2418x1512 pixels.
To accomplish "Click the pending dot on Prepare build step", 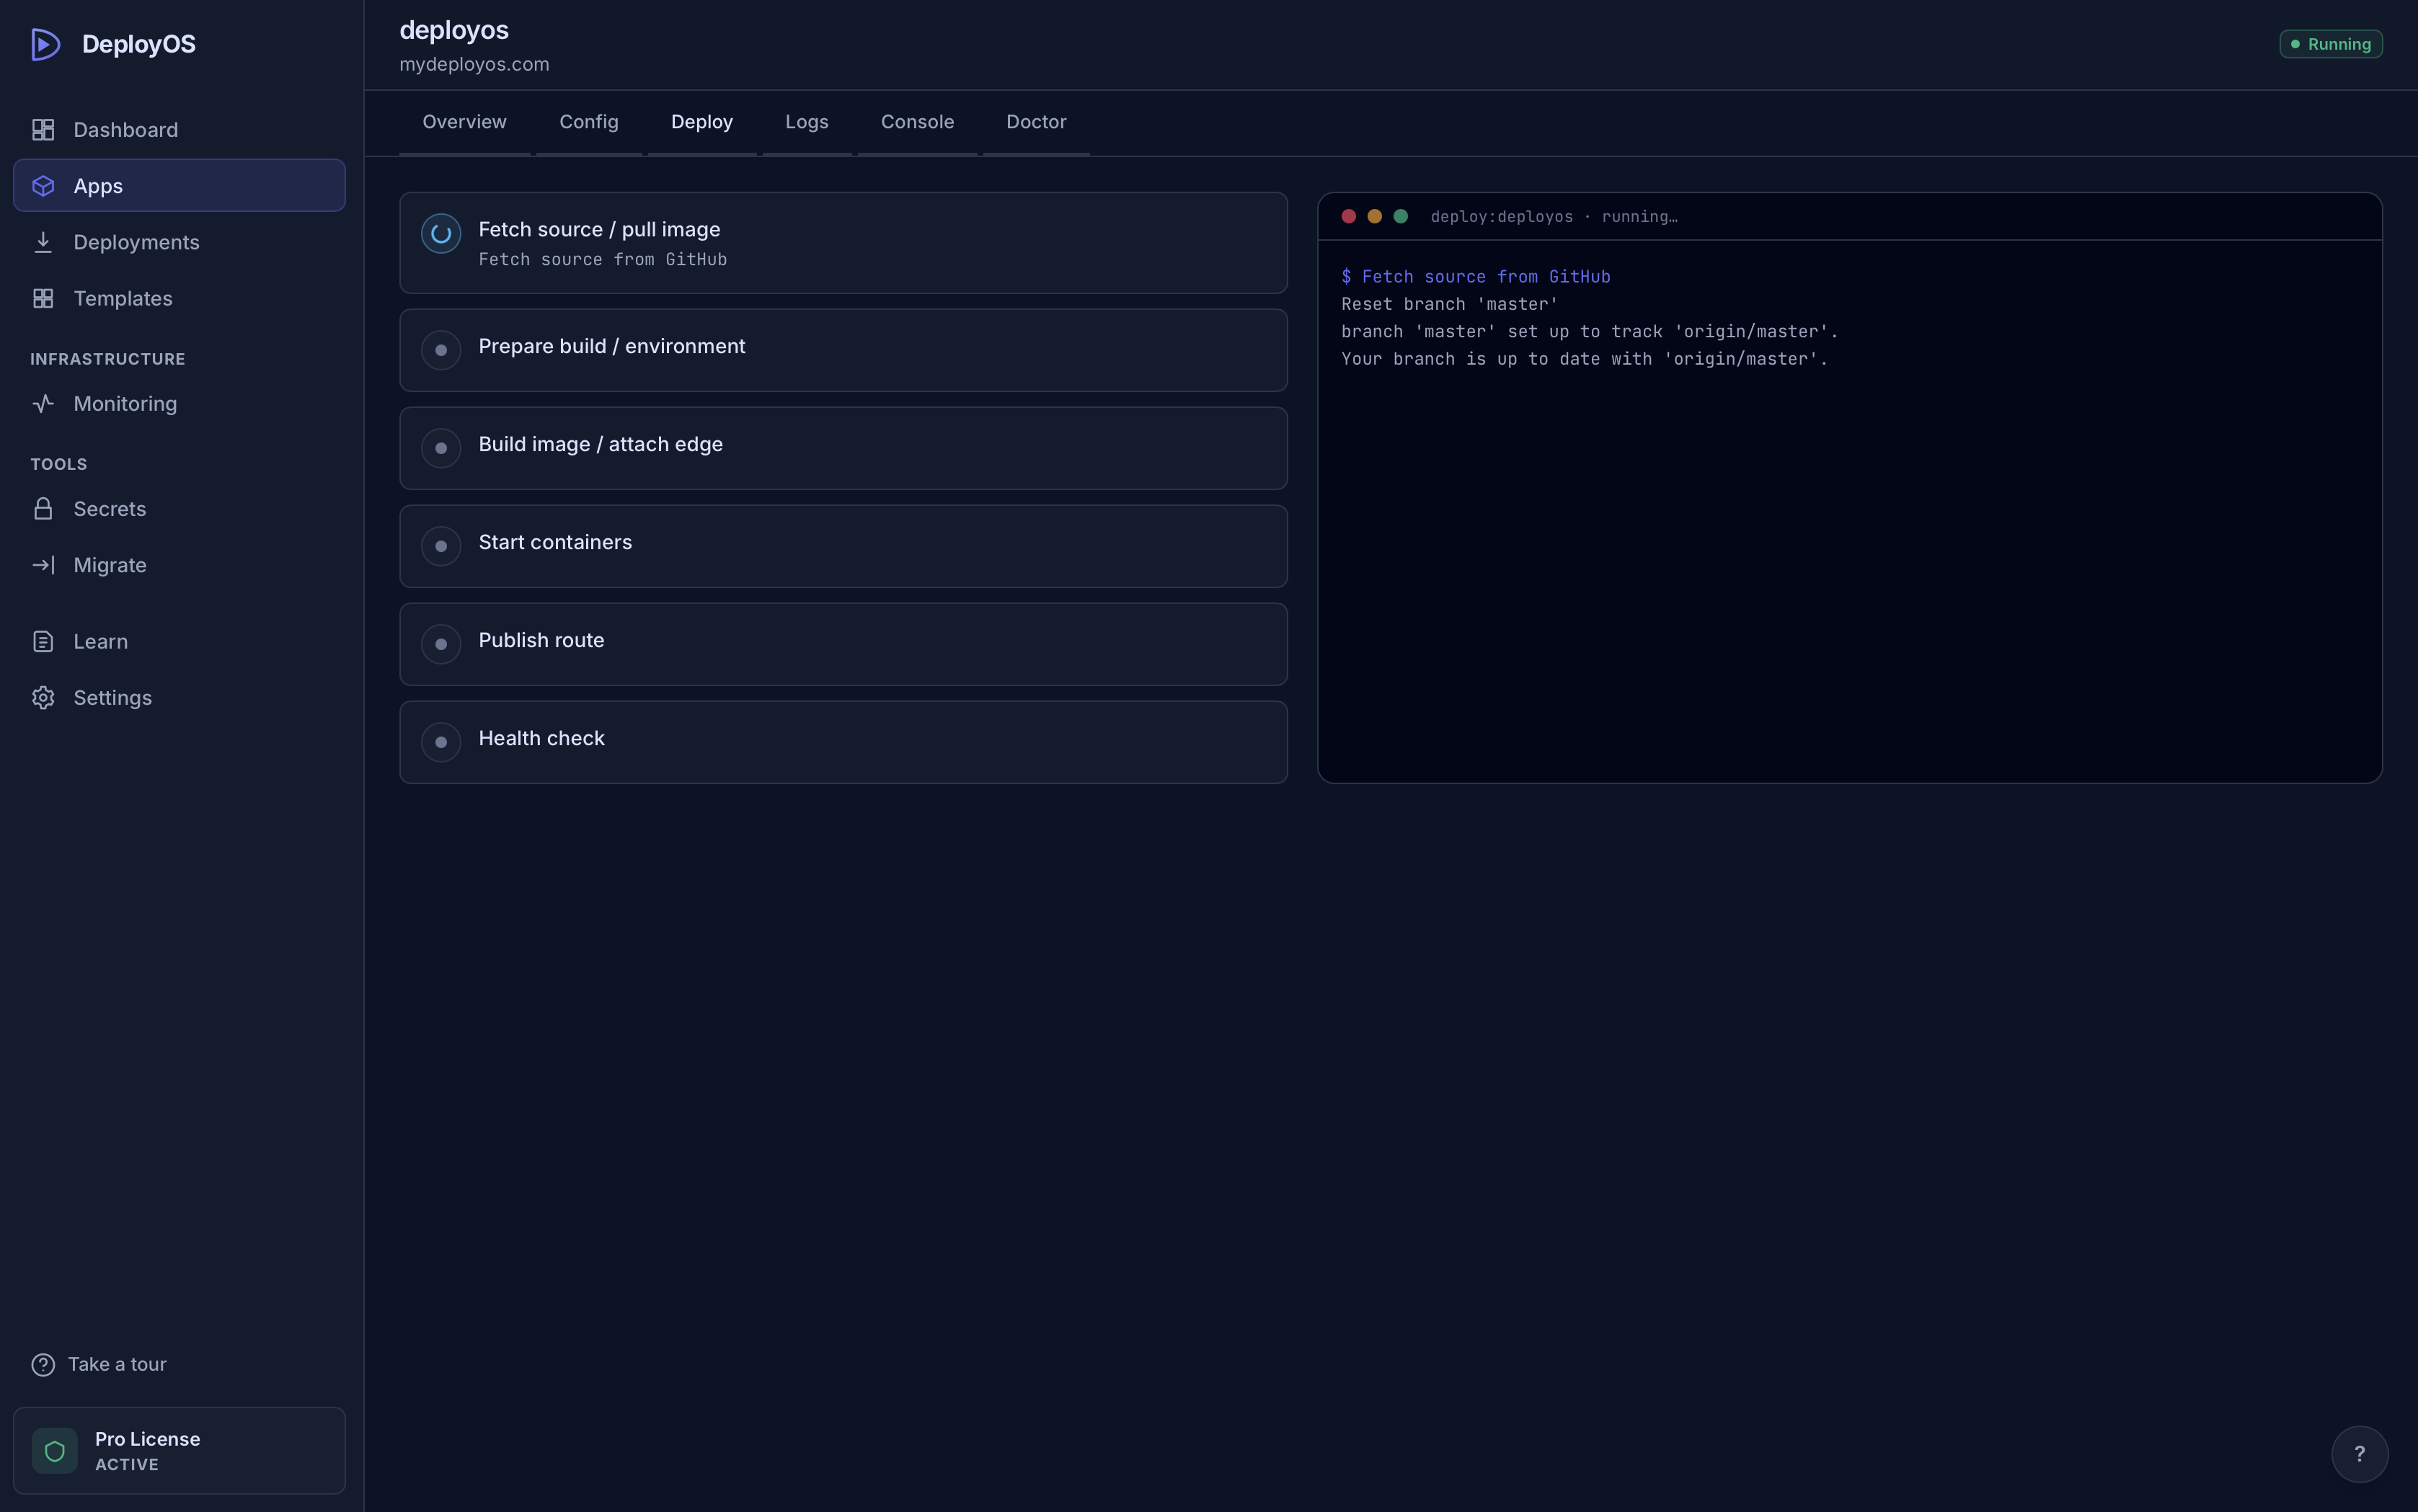I will click(x=441, y=350).
